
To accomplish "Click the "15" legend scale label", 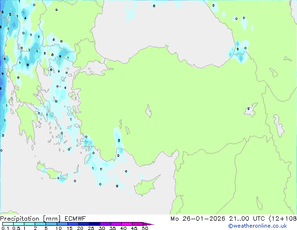I will (69, 228).
